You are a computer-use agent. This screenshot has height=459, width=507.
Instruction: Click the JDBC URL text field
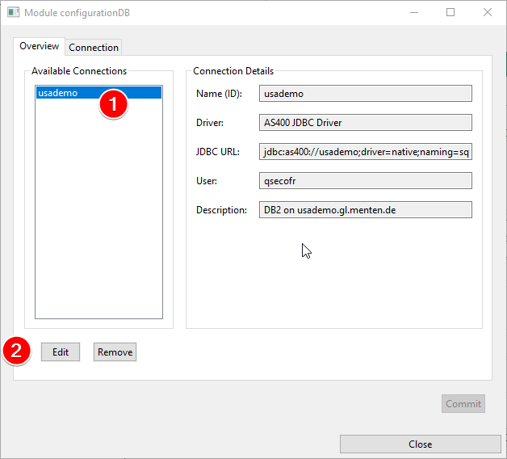[x=366, y=152]
